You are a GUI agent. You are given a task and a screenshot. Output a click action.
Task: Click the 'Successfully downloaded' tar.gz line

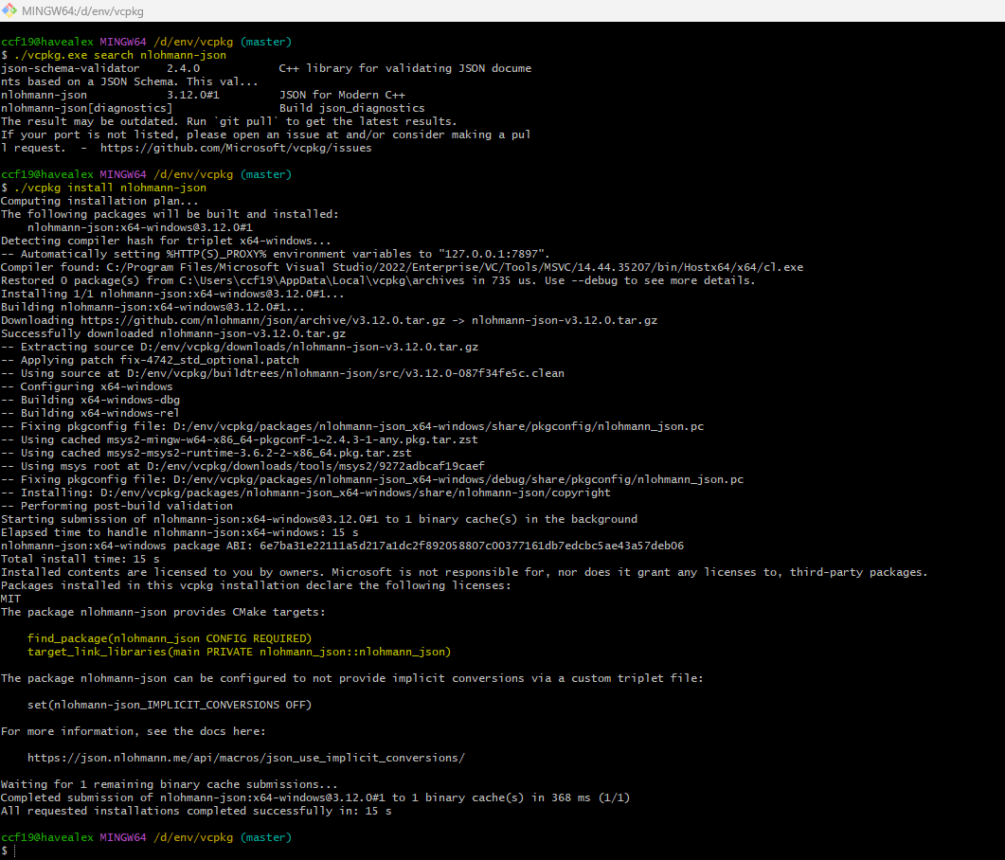pyautogui.click(x=173, y=334)
